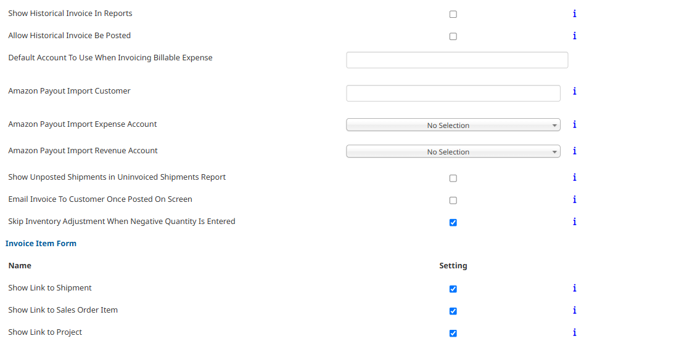The height and width of the screenshot is (344, 679).
Task: View info for Amazon Payout Import Customer
Action: coord(574,90)
